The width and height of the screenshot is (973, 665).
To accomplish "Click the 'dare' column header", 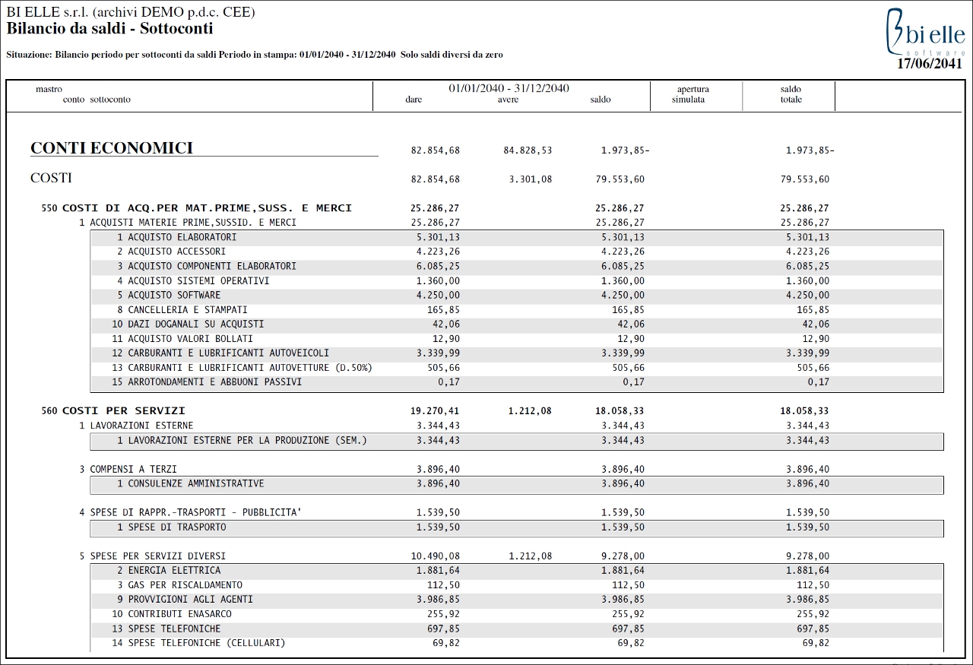I will 414,100.
